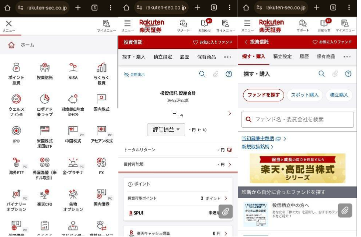361x237 pixels.
Task: Close the menu with the X icon
Action: pos(9,23)
